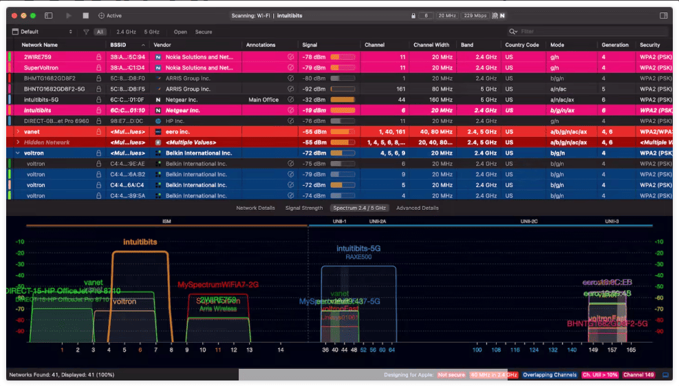The image size is (679, 386).
Task: Click annotation edit icon for BHMTG1682GD8F2
Action: [290, 78]
